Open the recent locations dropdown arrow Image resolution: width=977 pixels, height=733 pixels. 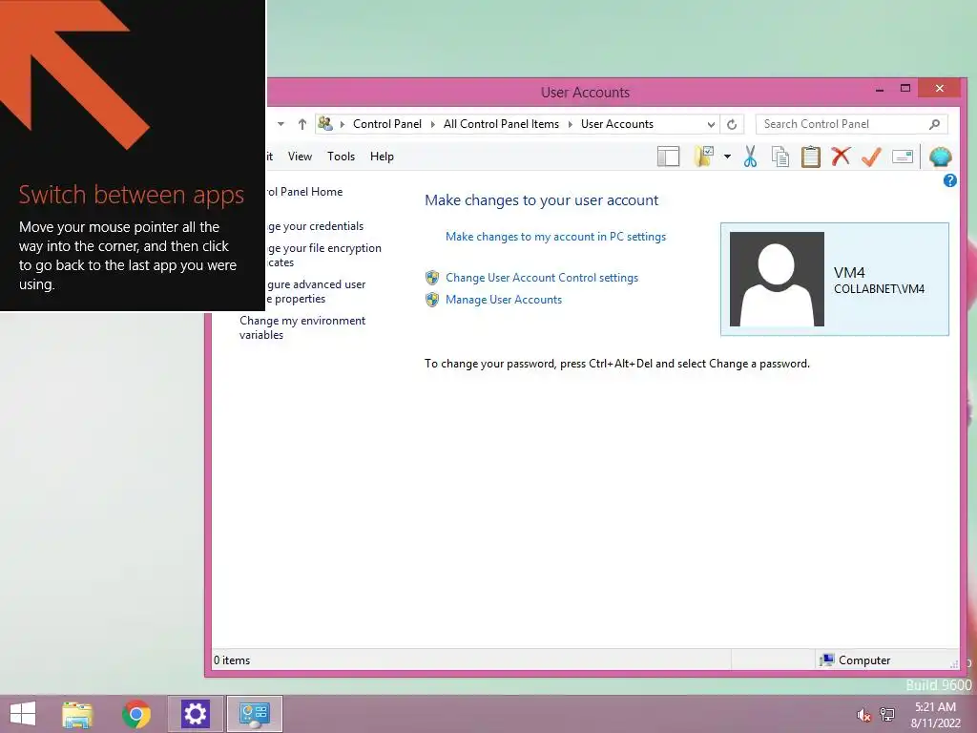click(281, 124)
